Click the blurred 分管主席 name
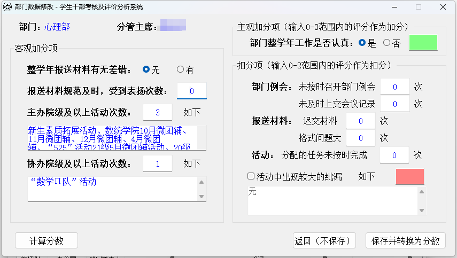457x258 pixels. [173, 25]
